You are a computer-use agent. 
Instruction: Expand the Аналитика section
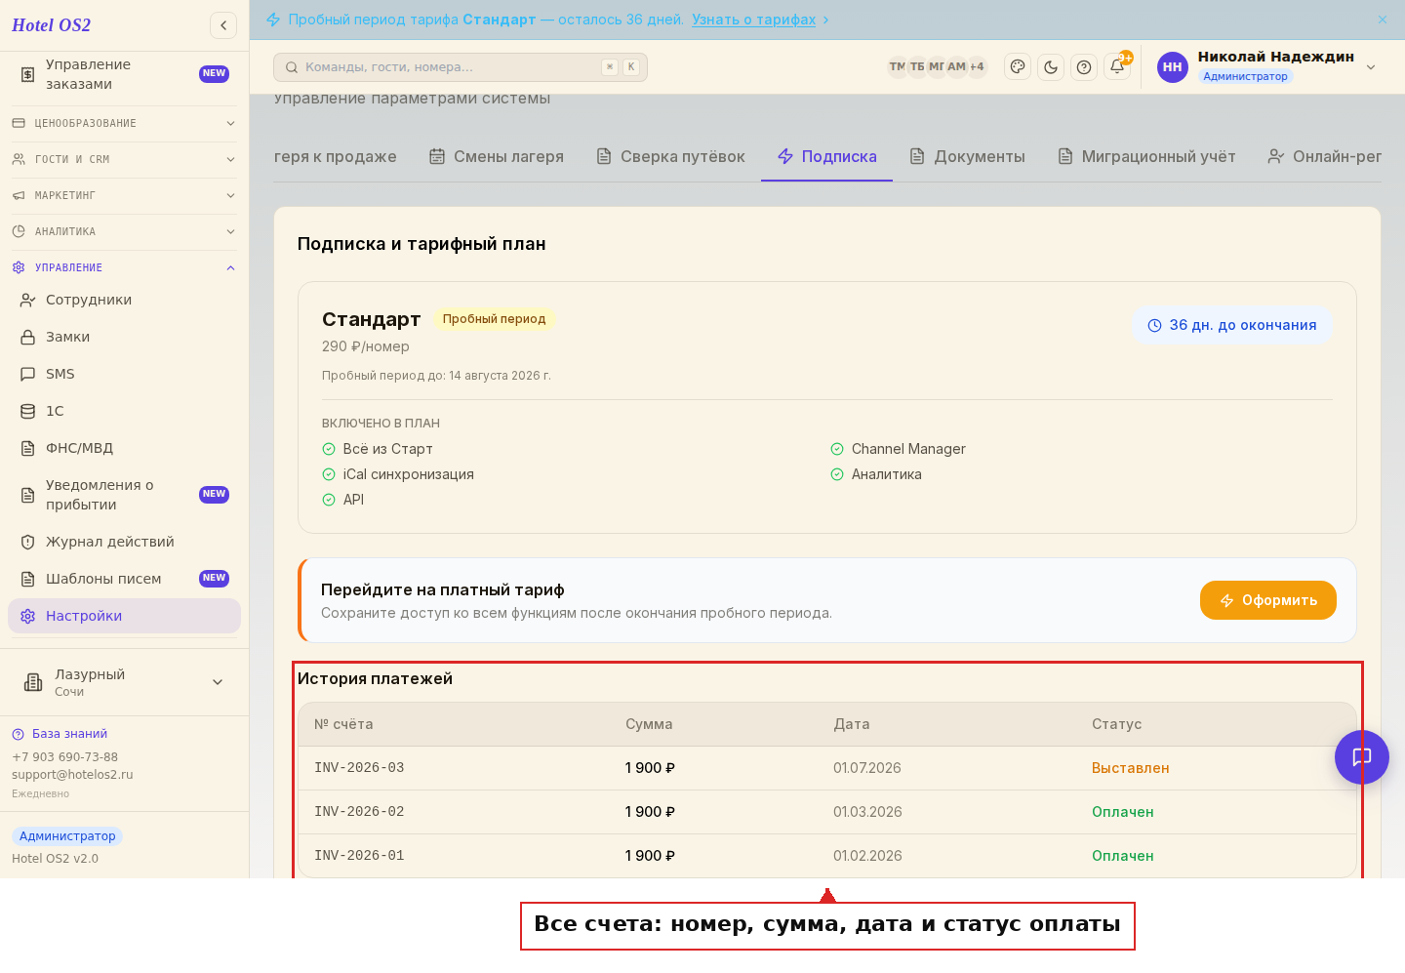click(x=124, y=231)
